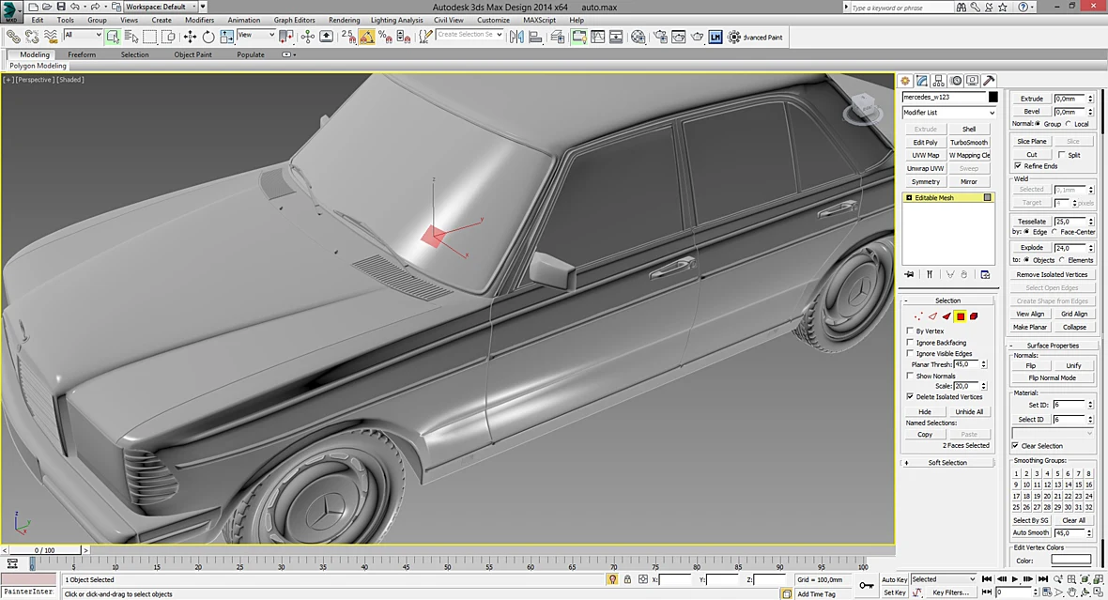Screen dimensions: 1108x600
Task: Click the Select and Link tool
Action: [x=13, y=37]
